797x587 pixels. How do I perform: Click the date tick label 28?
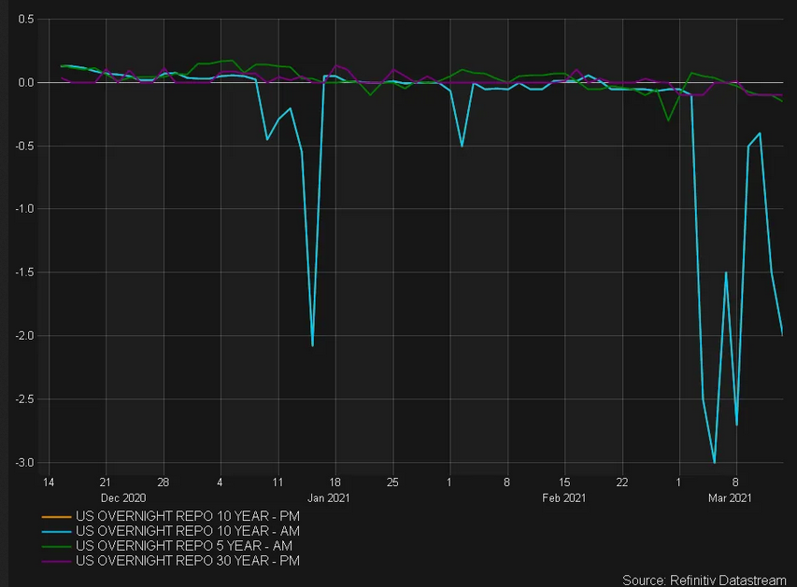click(163, 482)
